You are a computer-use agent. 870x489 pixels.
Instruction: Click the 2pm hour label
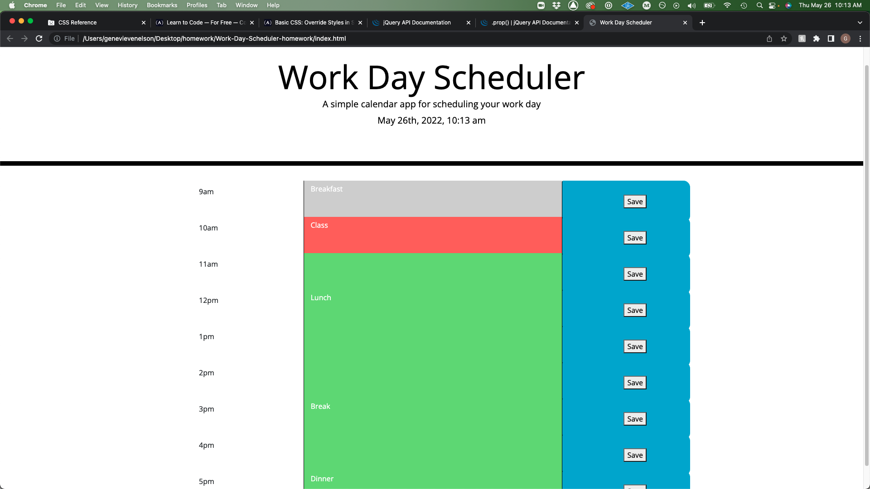(x=207, y=373)
